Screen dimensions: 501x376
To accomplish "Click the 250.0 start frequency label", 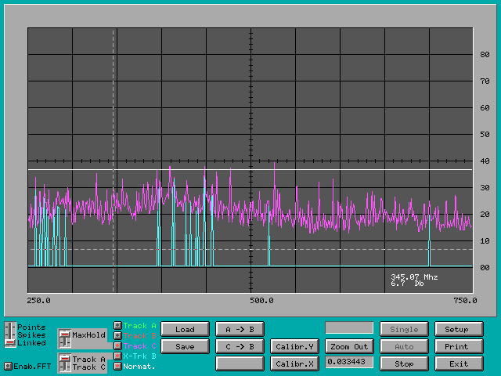I will [38, 301].
